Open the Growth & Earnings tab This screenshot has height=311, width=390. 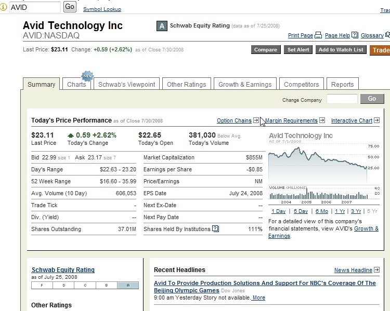pyautogui.click(x=245, y=85)
